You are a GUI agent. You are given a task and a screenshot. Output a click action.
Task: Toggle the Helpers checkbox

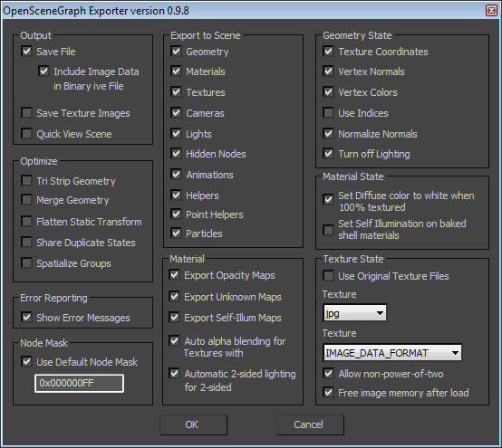pyautogui.click(x=176, y=195)
